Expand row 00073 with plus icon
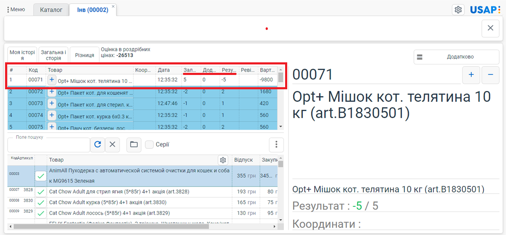The width and height of the screenshot is (506, 235). (x=52, y=103)
